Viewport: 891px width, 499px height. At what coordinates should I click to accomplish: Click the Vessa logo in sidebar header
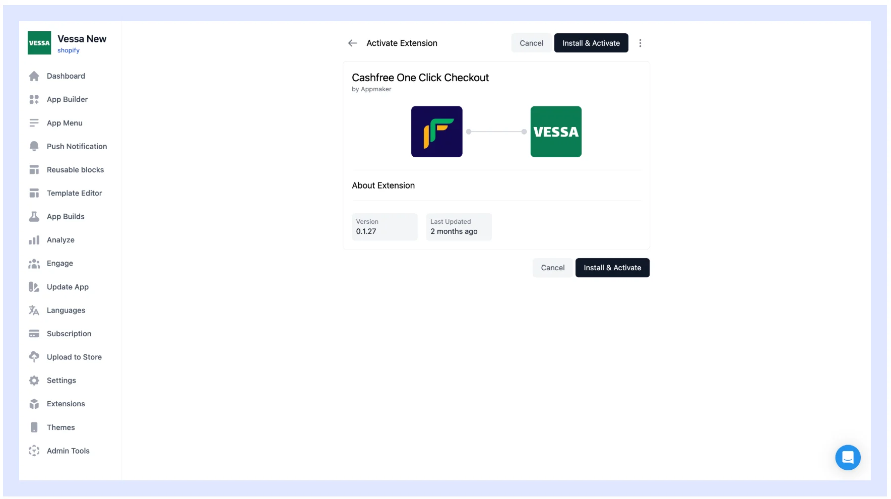click(x=39, y=43)
